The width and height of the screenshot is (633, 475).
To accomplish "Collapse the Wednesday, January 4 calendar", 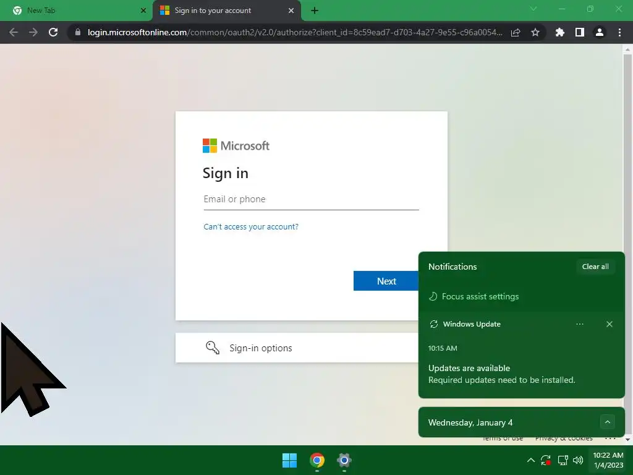I will (x=607, y=422).
